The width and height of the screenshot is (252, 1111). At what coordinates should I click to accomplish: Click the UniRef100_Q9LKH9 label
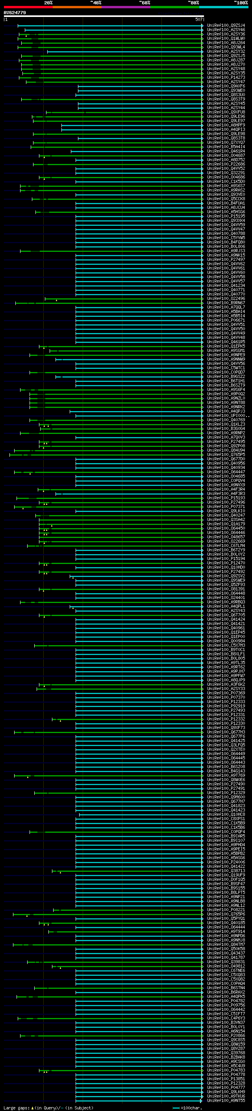click(x=226, y=1092)
